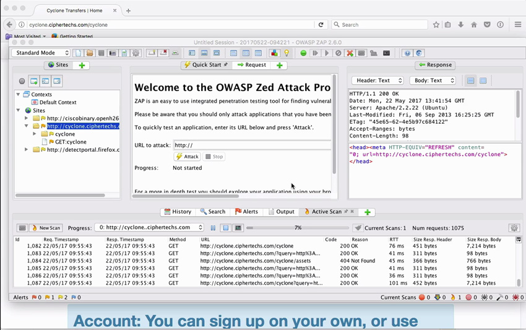Expand the http://ciscobinary.openh26 site node
Screen dimensions: 526x330
point(26,118)
